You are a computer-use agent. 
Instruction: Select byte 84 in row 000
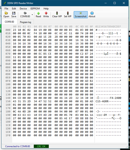click(35, 30)
